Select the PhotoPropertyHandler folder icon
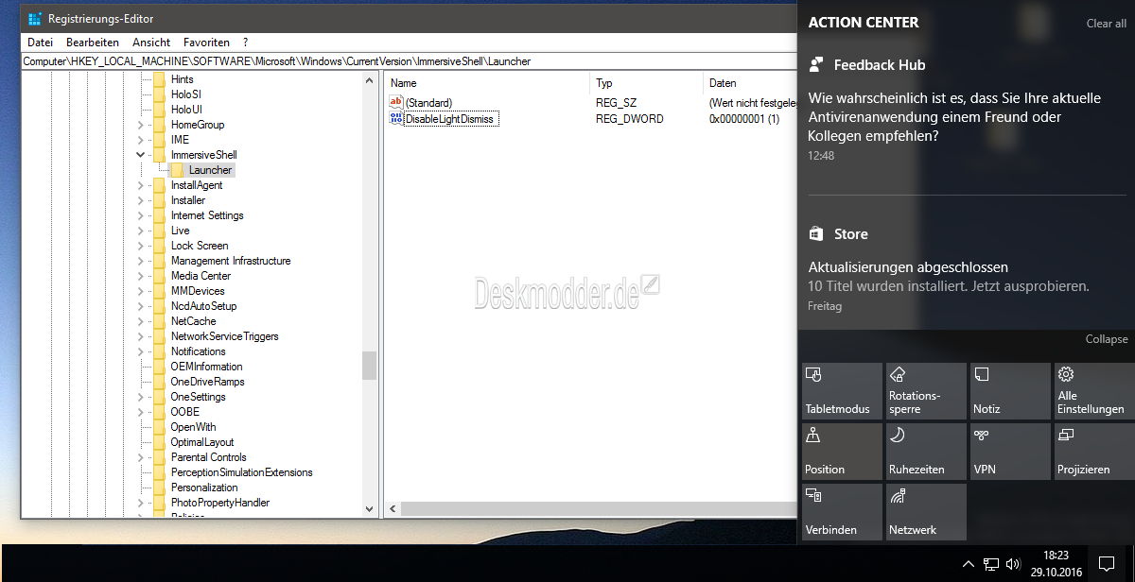 (x=159, y=503)
